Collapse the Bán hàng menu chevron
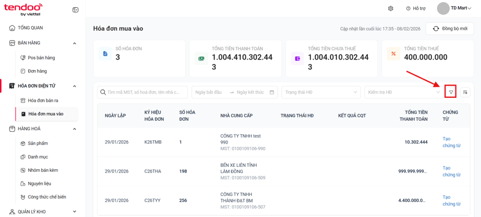Viewport: 481px width, 217px height. tap(75, 43)
